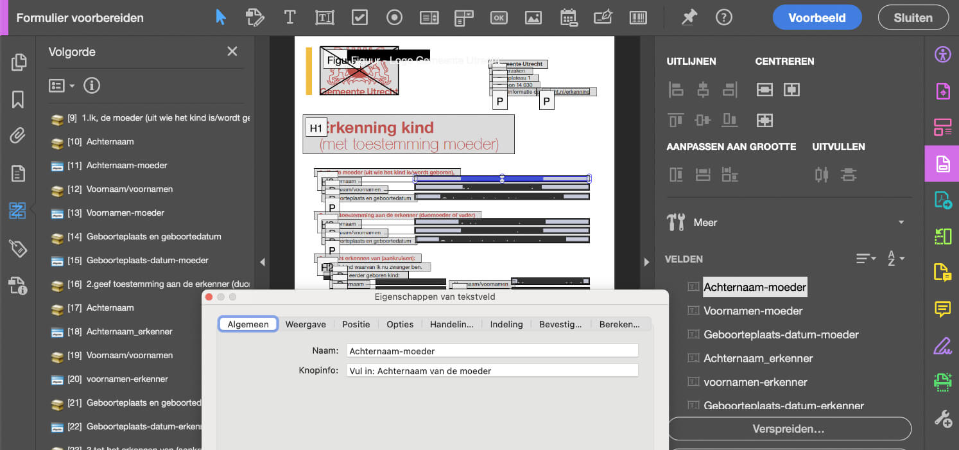Click the Verspreiden button
Screen dimensions: 959x450
789,429
